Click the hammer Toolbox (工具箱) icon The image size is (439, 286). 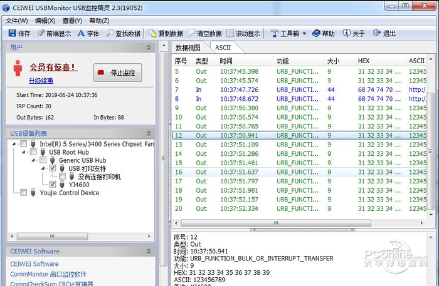coord(275,33)
